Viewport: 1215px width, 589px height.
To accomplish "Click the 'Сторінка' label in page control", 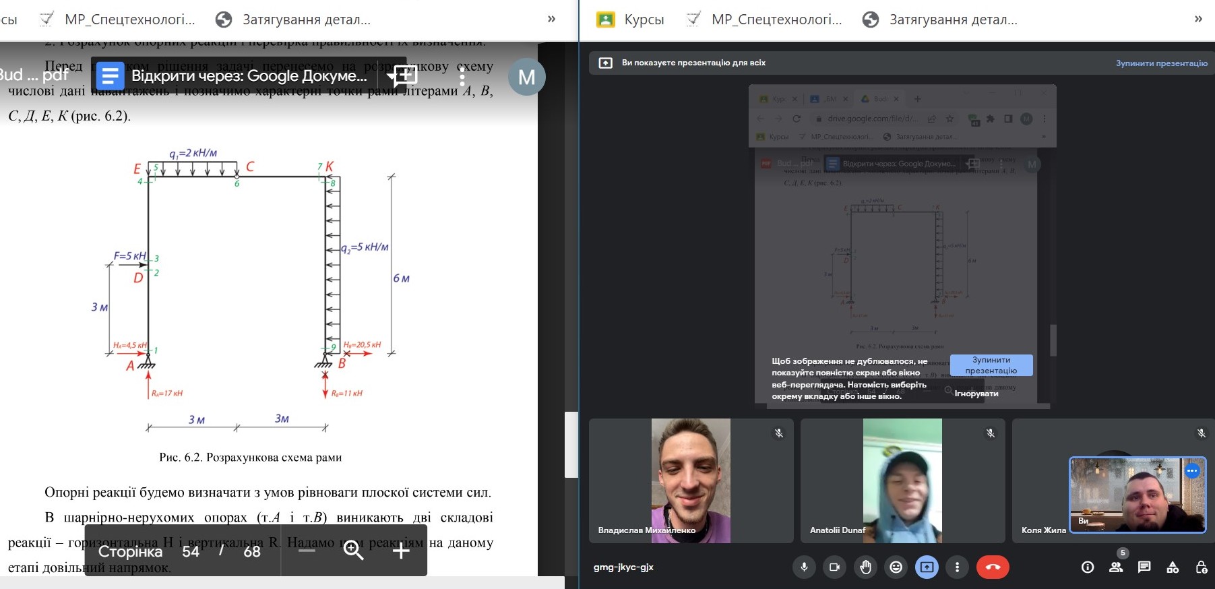I will (x=130, y=551).
